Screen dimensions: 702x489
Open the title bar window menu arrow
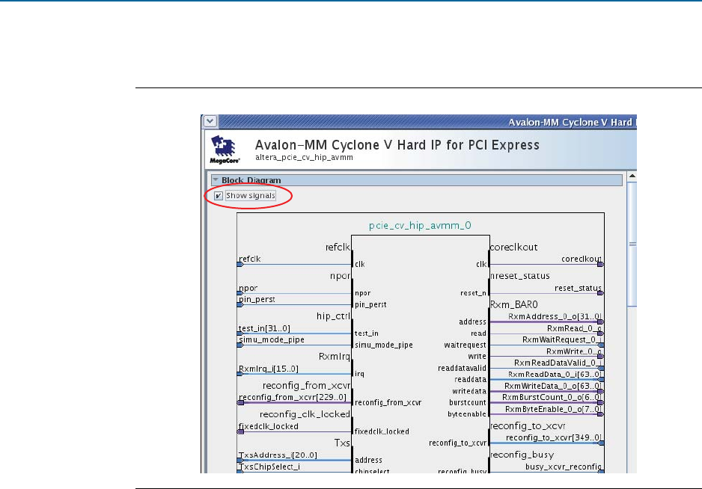[210, 121]
